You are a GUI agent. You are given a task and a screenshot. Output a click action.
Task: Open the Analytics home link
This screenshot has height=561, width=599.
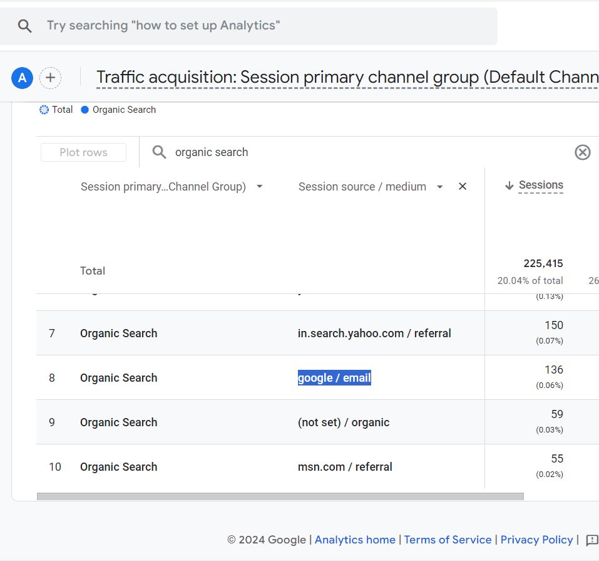pos(355,540)
